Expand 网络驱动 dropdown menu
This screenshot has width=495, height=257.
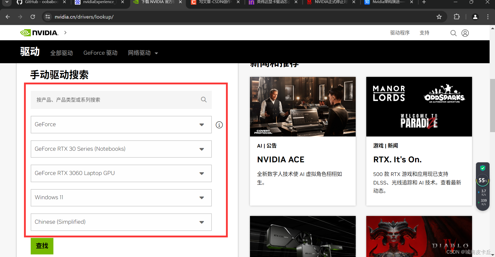coord(143,53)
